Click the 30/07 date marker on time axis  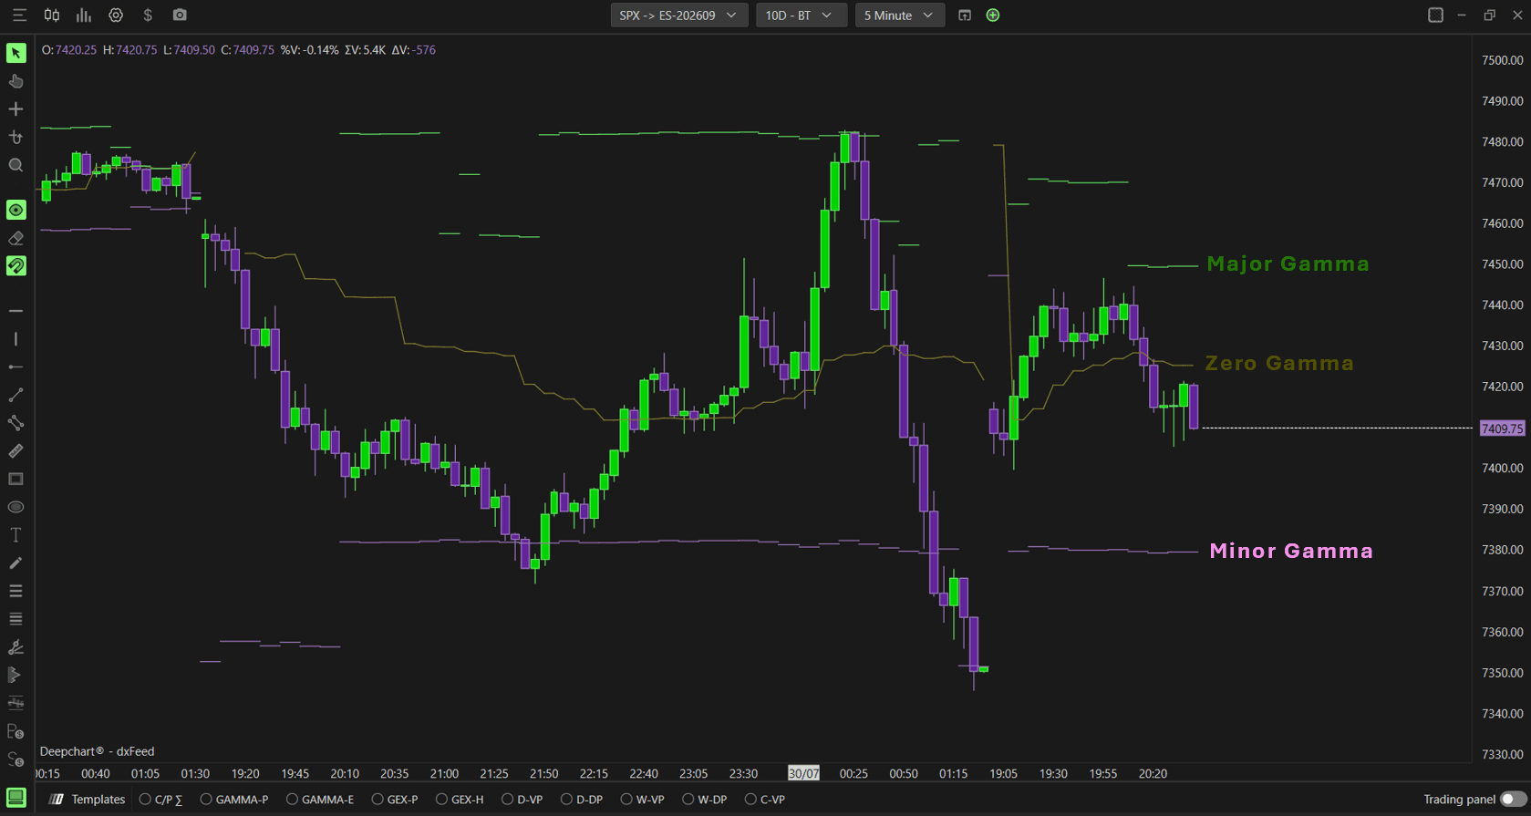click(803, 773)
